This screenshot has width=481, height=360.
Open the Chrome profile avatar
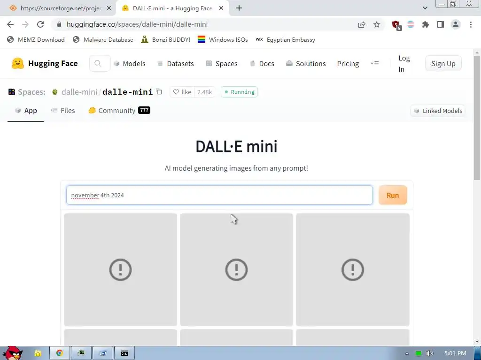(456, 24)
